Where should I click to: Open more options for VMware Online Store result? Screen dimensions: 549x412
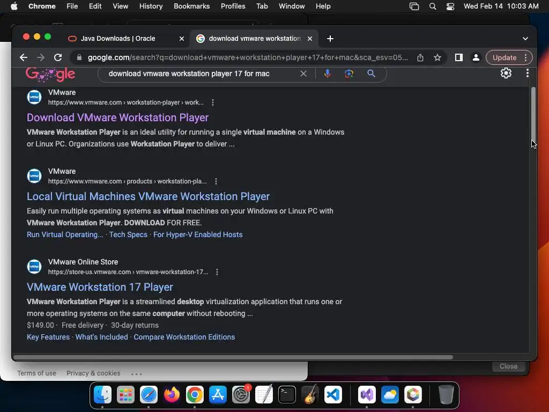pyautogui.click(x=217, y=272)
